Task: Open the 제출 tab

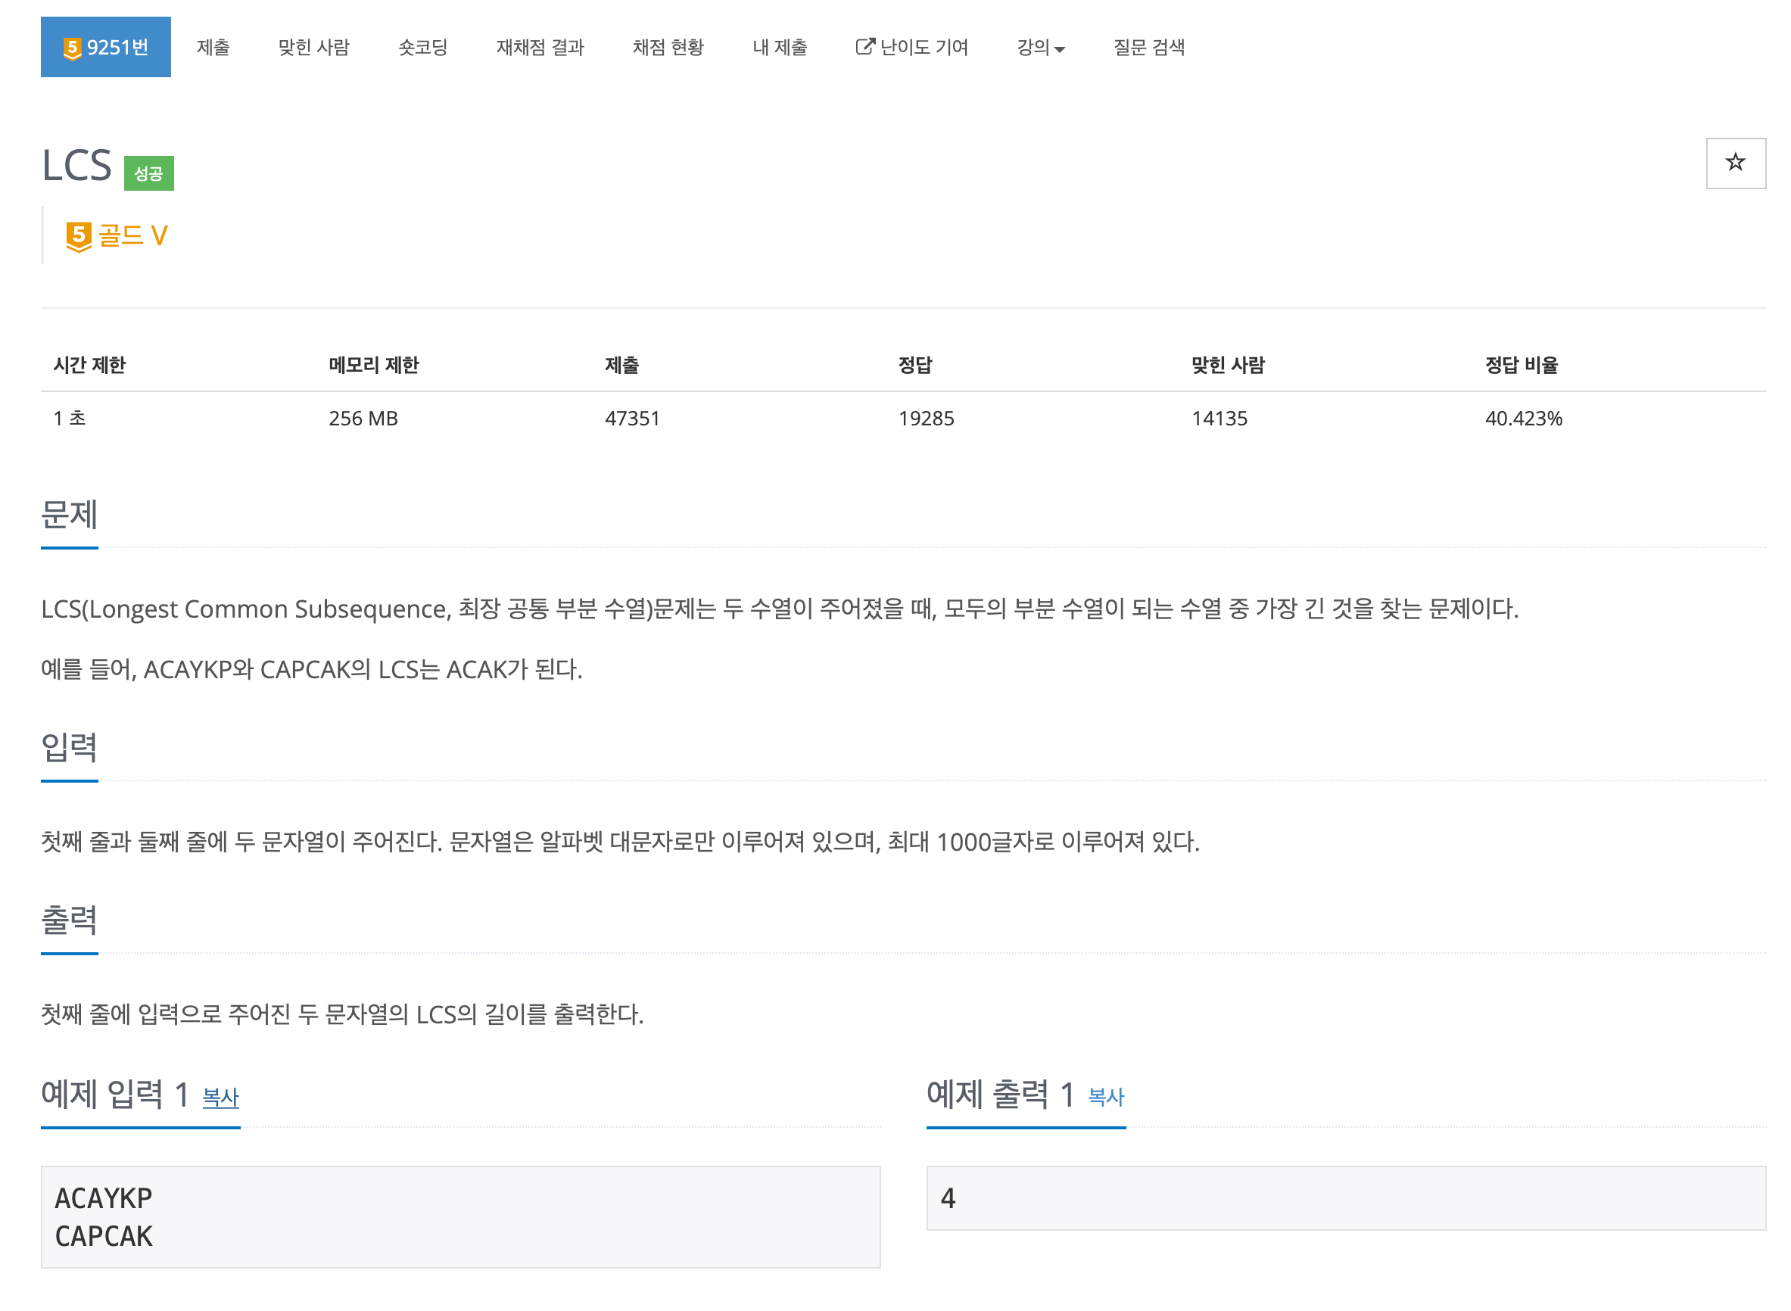Action: pos(213,48)
